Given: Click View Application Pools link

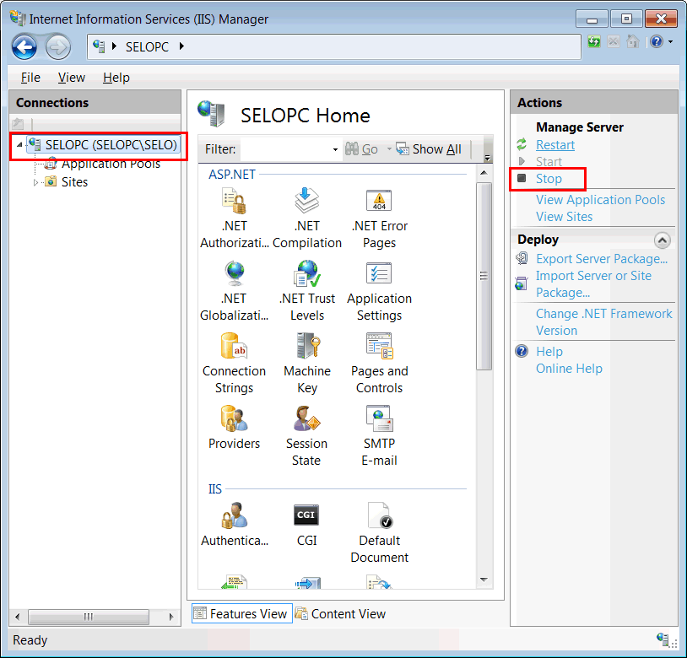Looking at the screenshot, I should click(600, 200).
